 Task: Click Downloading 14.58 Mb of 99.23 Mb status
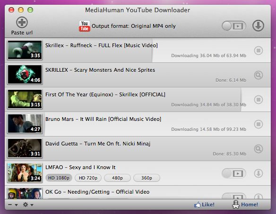tap(208, 129)
